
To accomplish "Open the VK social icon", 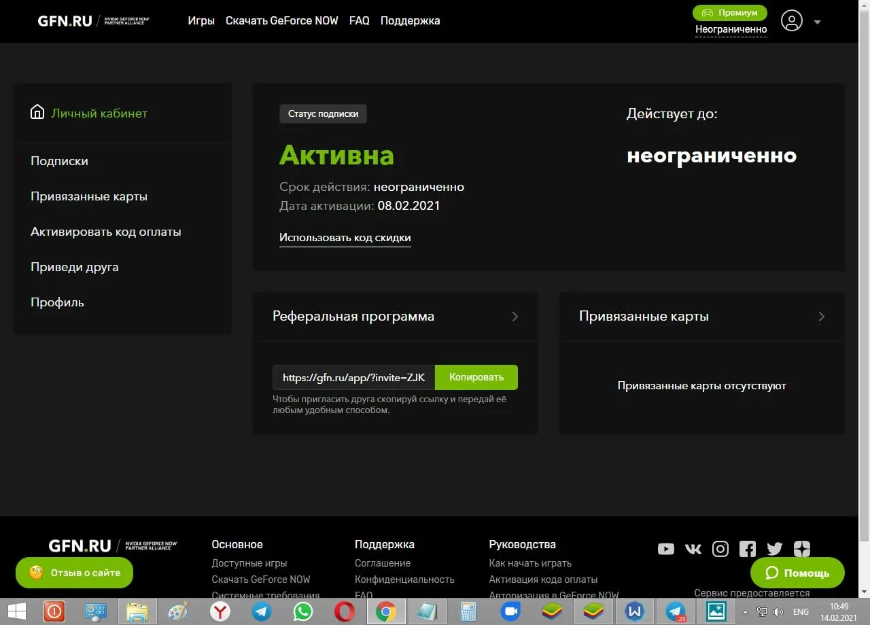I will click(693, 549).
